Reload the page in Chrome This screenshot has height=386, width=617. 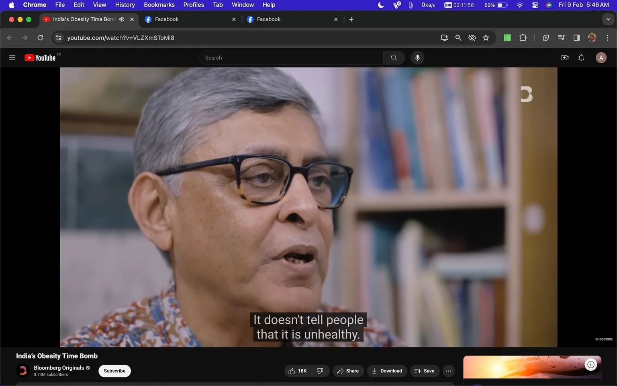40,38
